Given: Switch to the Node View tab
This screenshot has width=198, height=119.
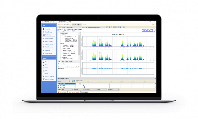Looking at the screenshot, I should [x=61, y=25].
